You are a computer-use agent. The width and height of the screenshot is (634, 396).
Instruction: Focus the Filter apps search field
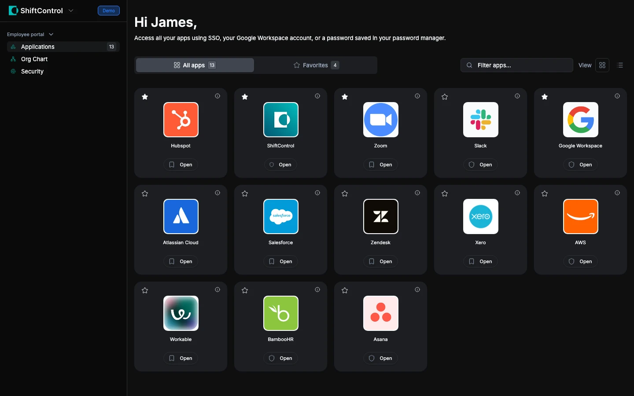coord(517,65)
